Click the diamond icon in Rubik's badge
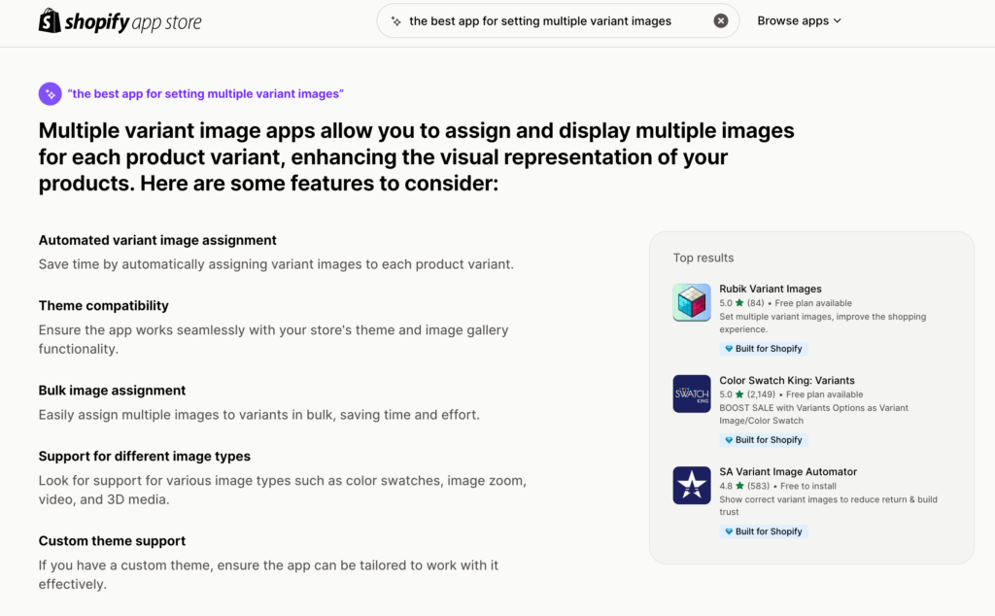The image size is (995, 616). coord(729,348)
